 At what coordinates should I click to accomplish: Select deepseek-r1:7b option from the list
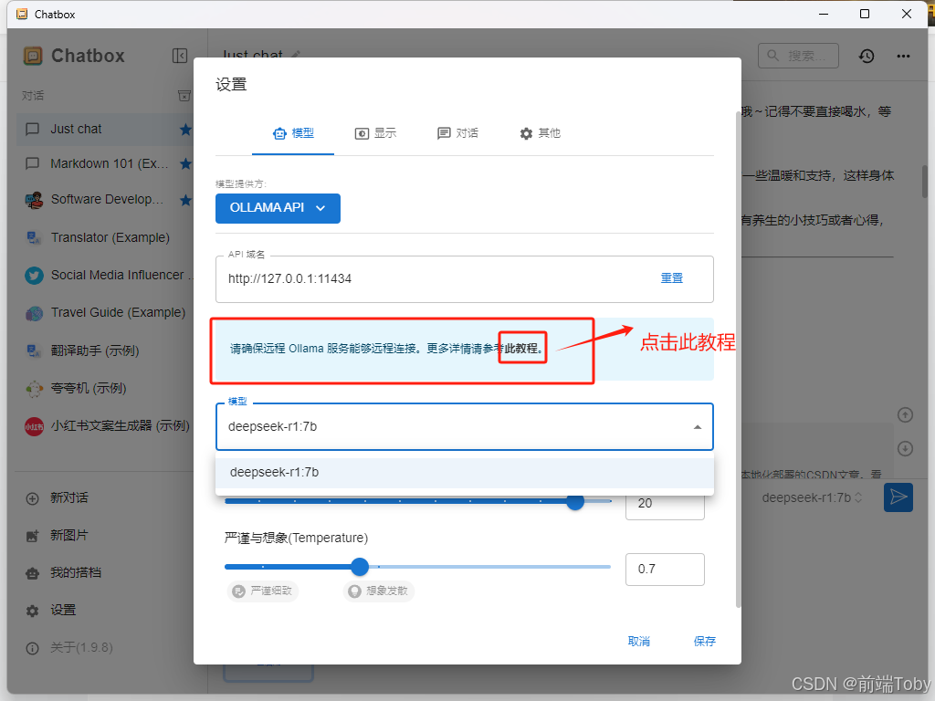(465, 473)
